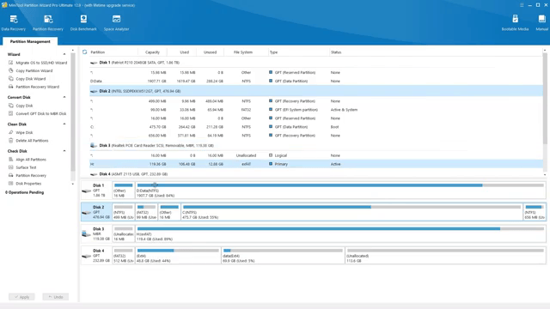Start Migrate OS to SSD/HD Wizard
Viewport: 550px width, 309px height.
(38, 63)
